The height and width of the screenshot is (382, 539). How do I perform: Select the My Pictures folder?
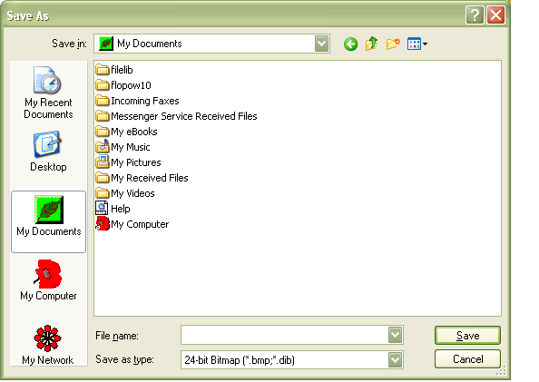coord(128,162)
